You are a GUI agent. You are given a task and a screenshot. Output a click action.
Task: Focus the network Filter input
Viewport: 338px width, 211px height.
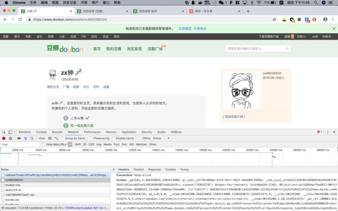[x=20, y=144]
